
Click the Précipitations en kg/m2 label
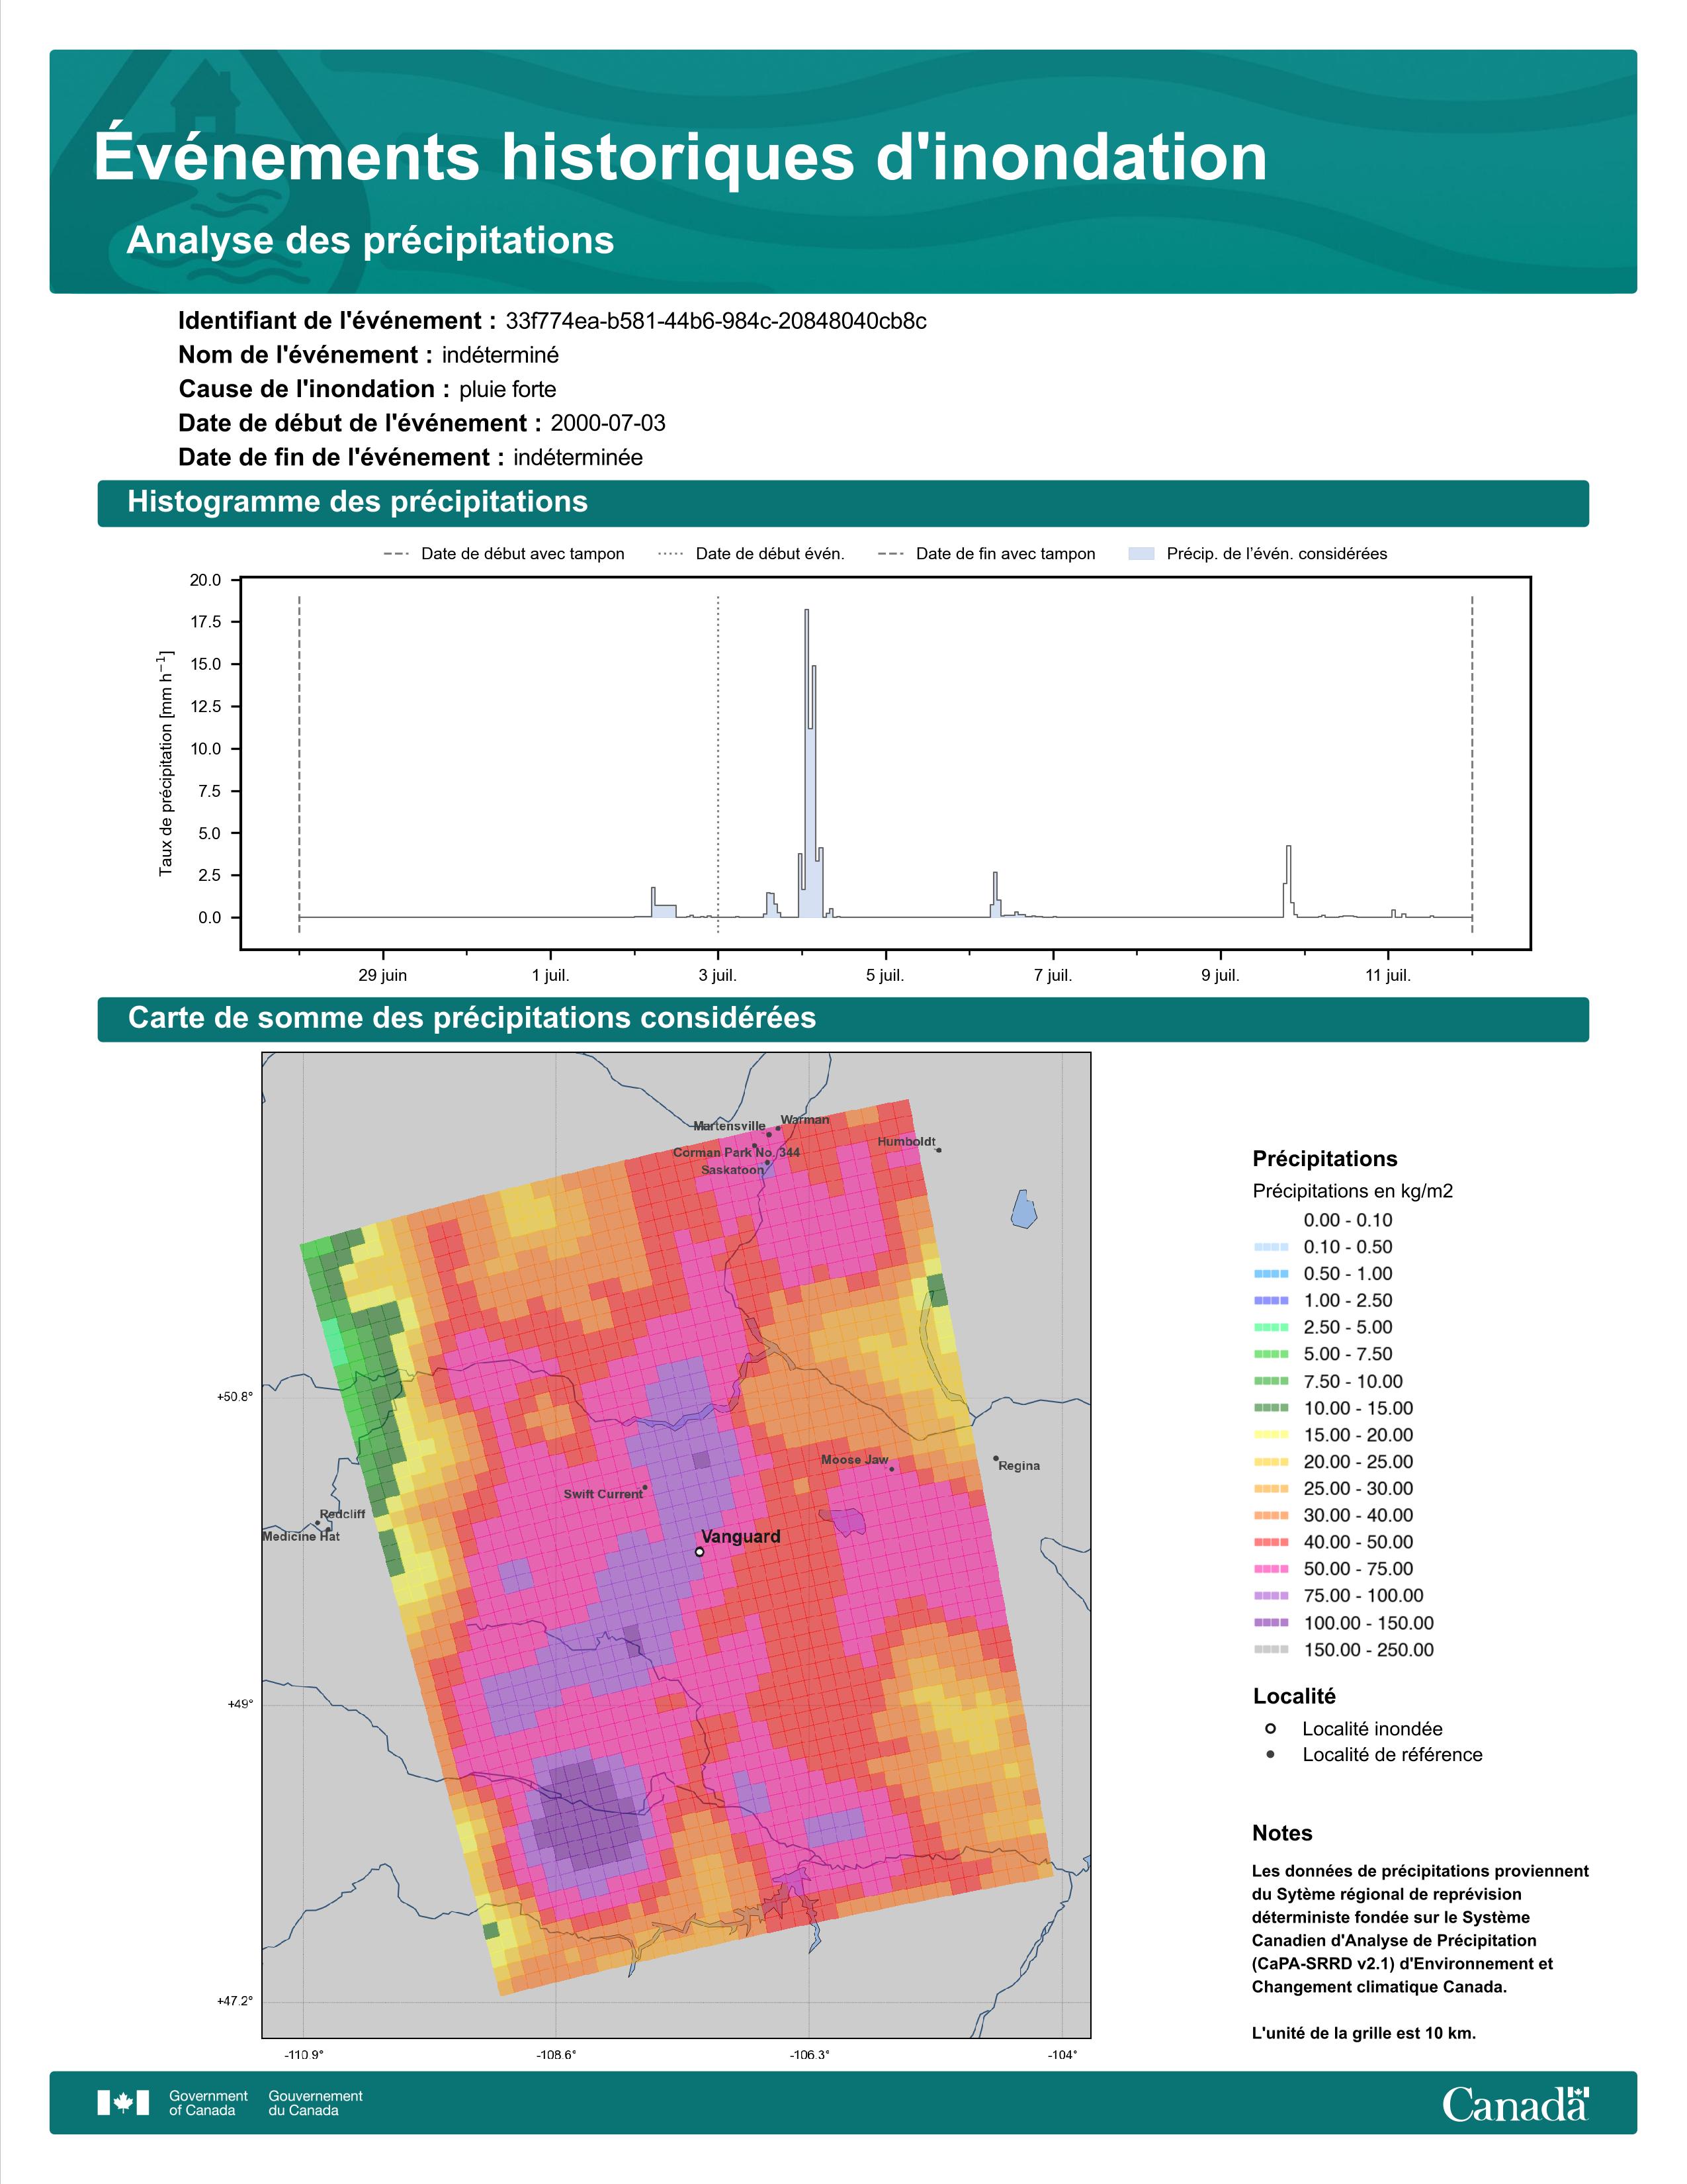(1353, 1191)
